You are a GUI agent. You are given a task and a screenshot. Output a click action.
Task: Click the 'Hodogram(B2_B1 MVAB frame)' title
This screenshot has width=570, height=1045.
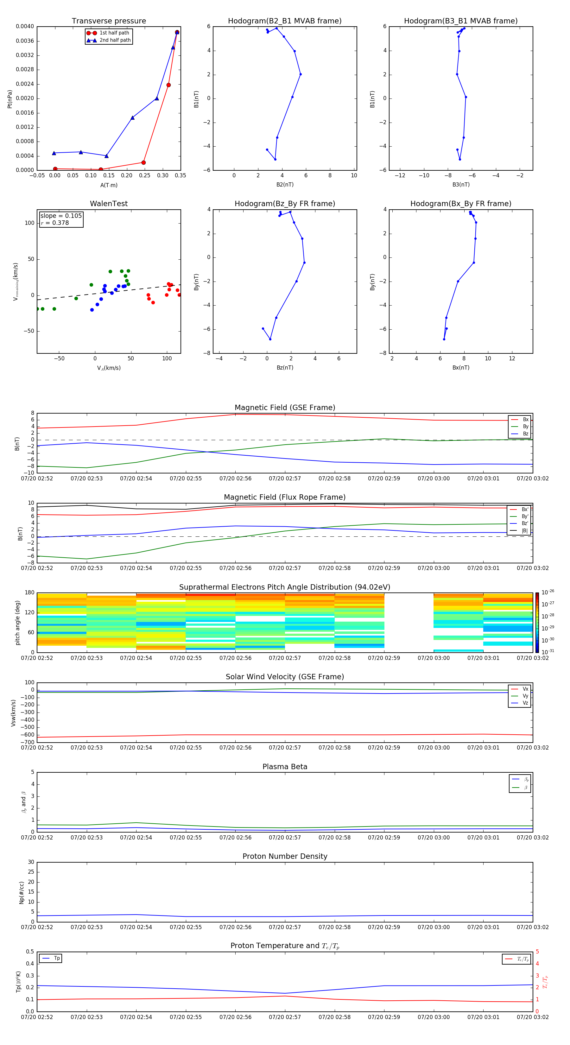point(285,21)
